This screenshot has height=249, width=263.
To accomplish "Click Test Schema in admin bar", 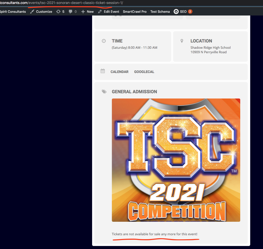I will click(x=160, y=11).
